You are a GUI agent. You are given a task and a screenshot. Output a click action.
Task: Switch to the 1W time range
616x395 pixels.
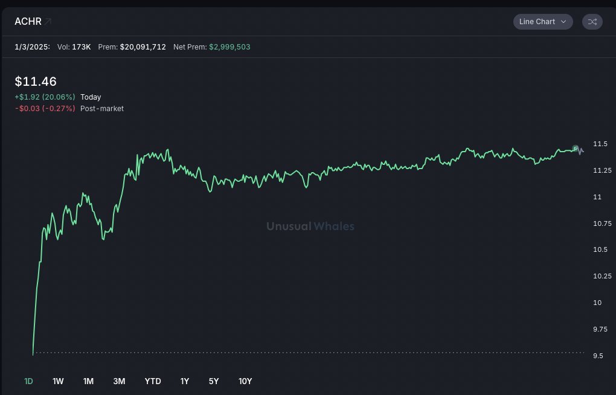click(x=58, y=381)
